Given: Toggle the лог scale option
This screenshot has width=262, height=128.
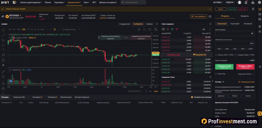Looking at the screenshot, I should tap(151, 91).
